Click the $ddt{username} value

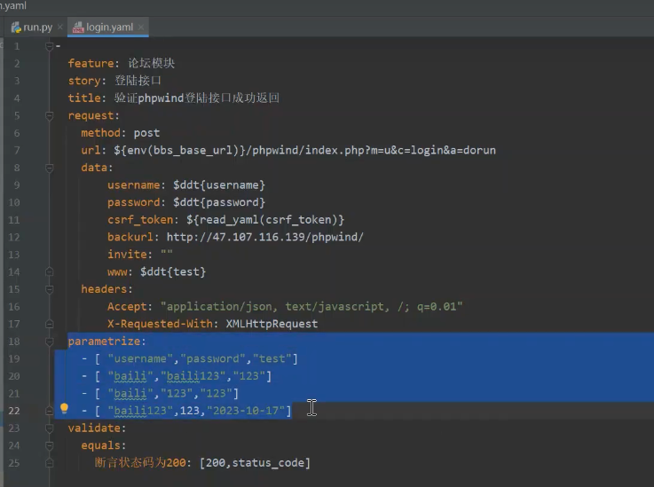pyautogui.click(x=219, y=185)
